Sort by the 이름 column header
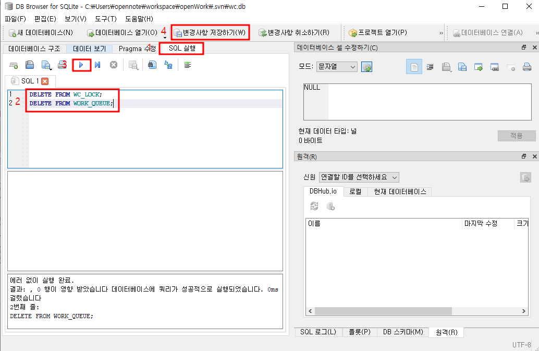This screenshot has height=351, width=539. coord(384,223)
